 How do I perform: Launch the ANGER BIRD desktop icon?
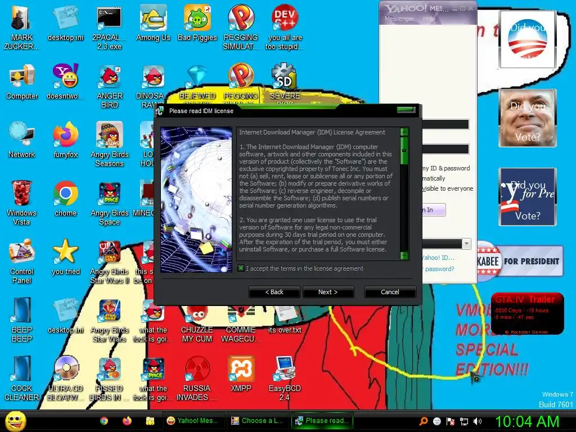coord(110,86)
